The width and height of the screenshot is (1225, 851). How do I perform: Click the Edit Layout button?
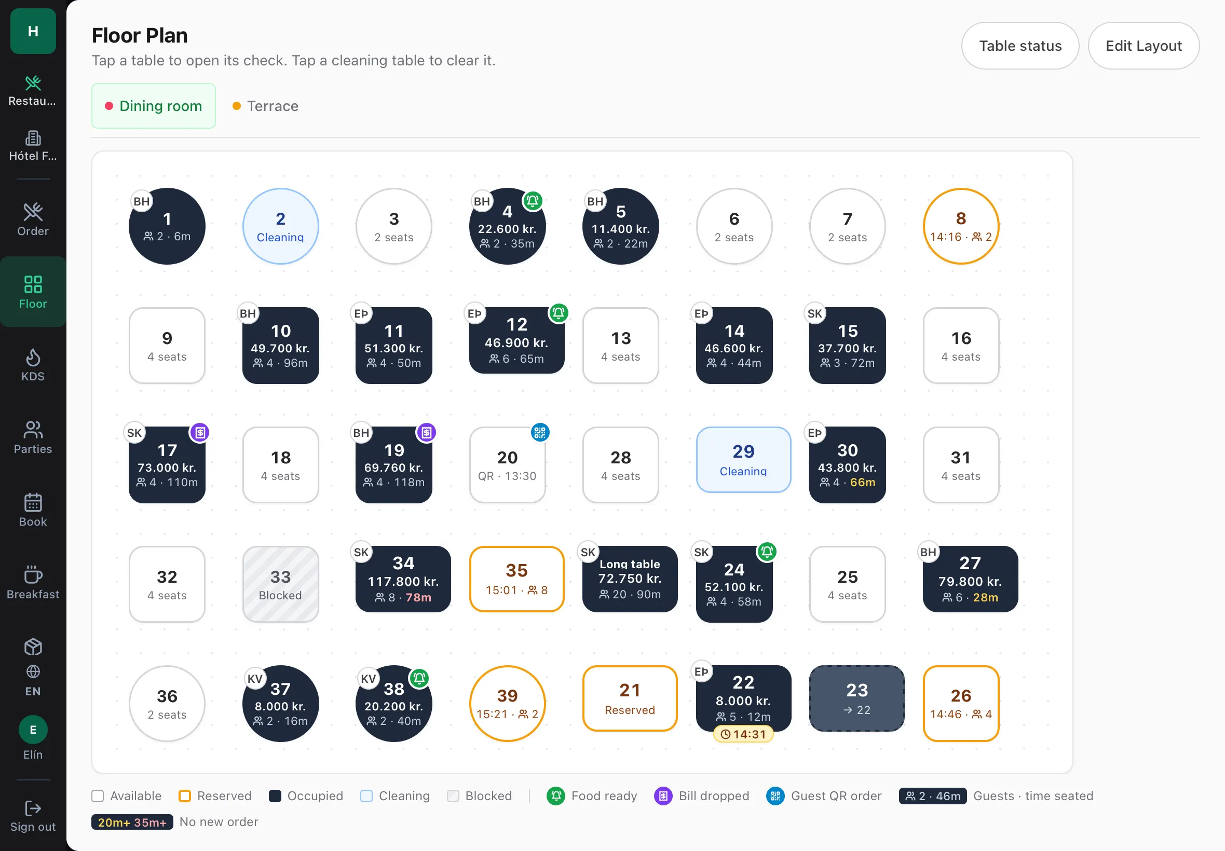[x=1144, y=46]
